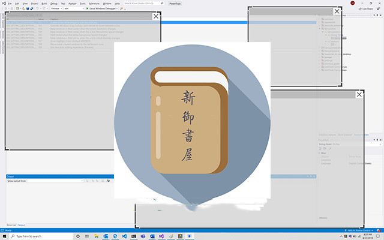
Task: Open the Toolbox side tab
Action: [3, 35]
